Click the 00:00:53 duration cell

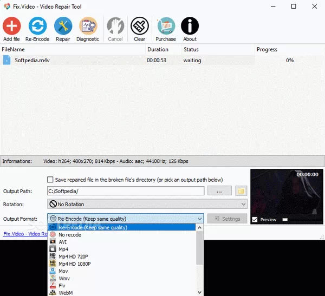[157, 60]
